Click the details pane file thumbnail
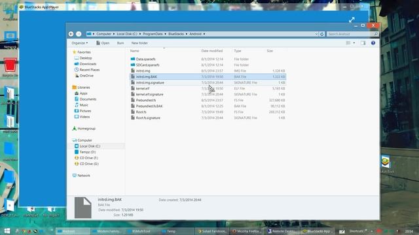419x235 pixels. [x=83, y=208]
